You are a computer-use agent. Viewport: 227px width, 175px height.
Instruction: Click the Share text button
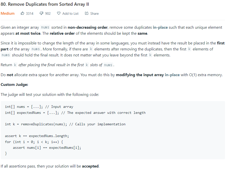[94, 13]
